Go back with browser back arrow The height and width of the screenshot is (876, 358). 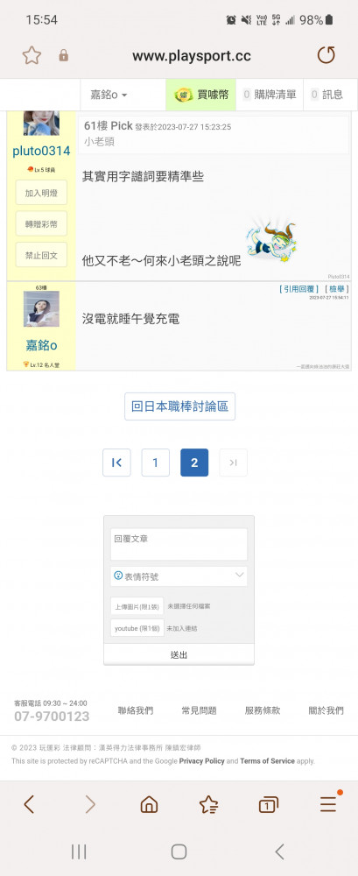(29, 804)
